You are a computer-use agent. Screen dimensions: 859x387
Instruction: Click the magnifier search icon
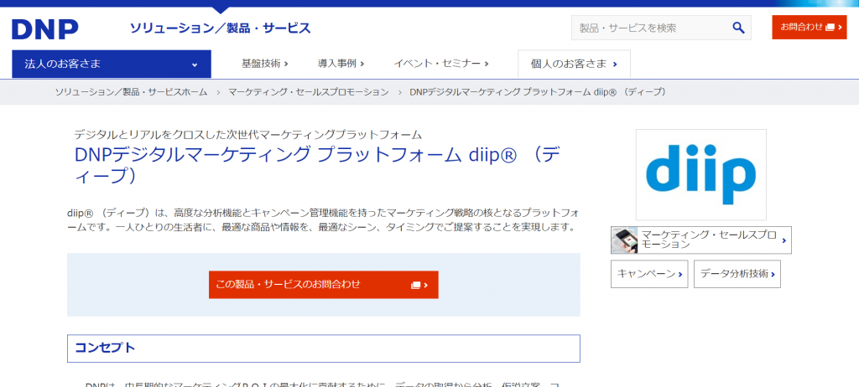point(738,28)
